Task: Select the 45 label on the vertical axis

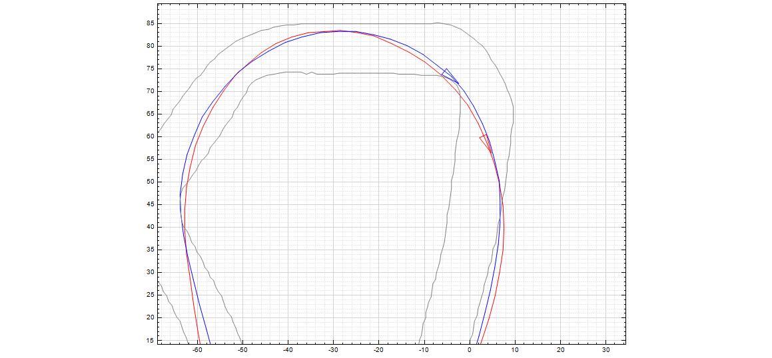Action: point(149,204)
